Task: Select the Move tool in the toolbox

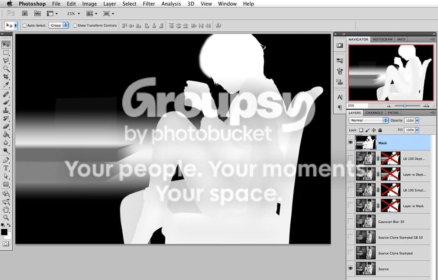Action: pos(6,45)
